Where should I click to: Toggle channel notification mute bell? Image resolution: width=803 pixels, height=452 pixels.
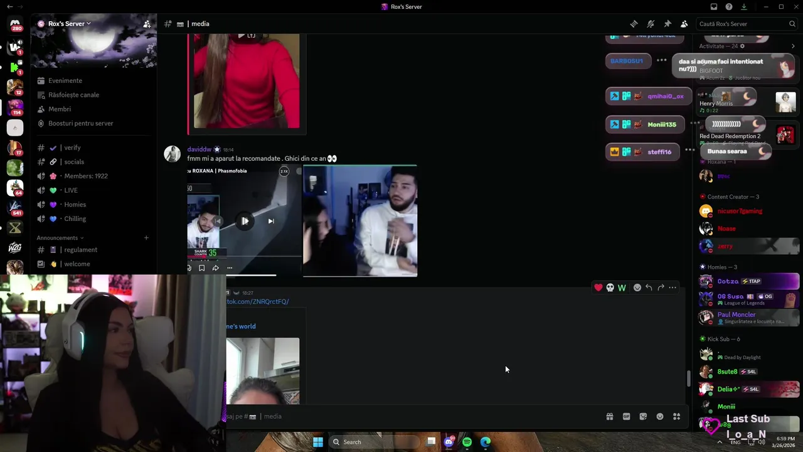(x=651, y=24)
